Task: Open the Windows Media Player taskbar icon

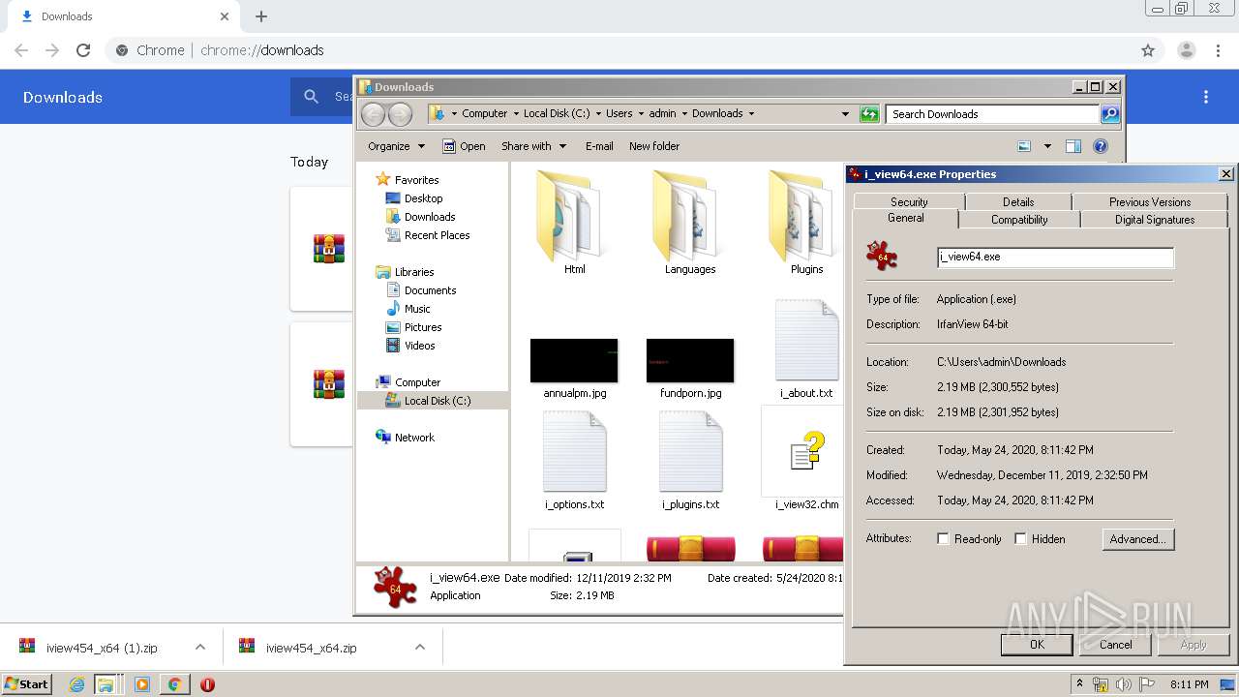Action: 142,684
